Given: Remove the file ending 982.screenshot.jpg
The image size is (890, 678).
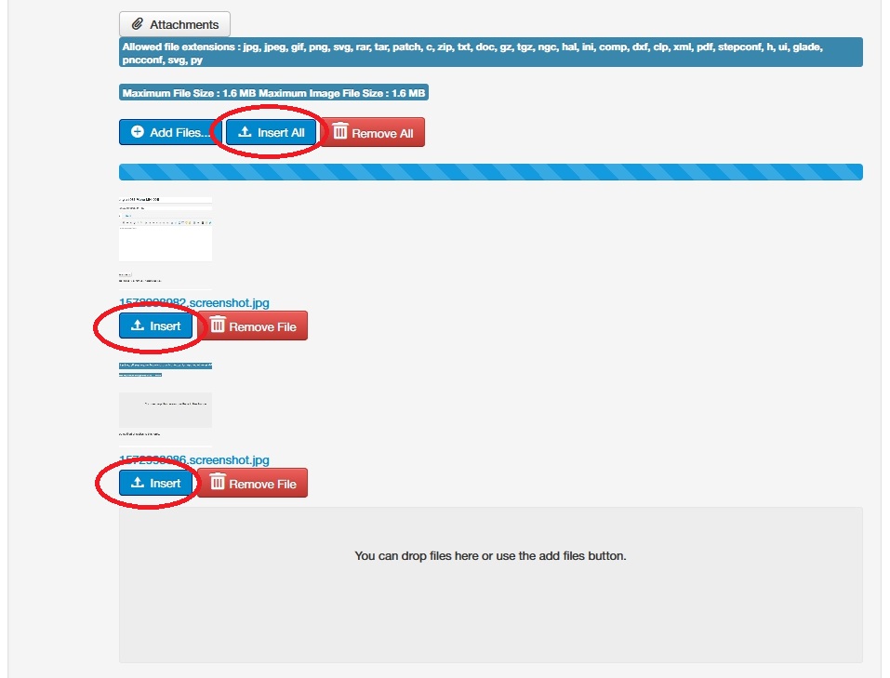Looking at the screenshot, I should click(253, 326).
